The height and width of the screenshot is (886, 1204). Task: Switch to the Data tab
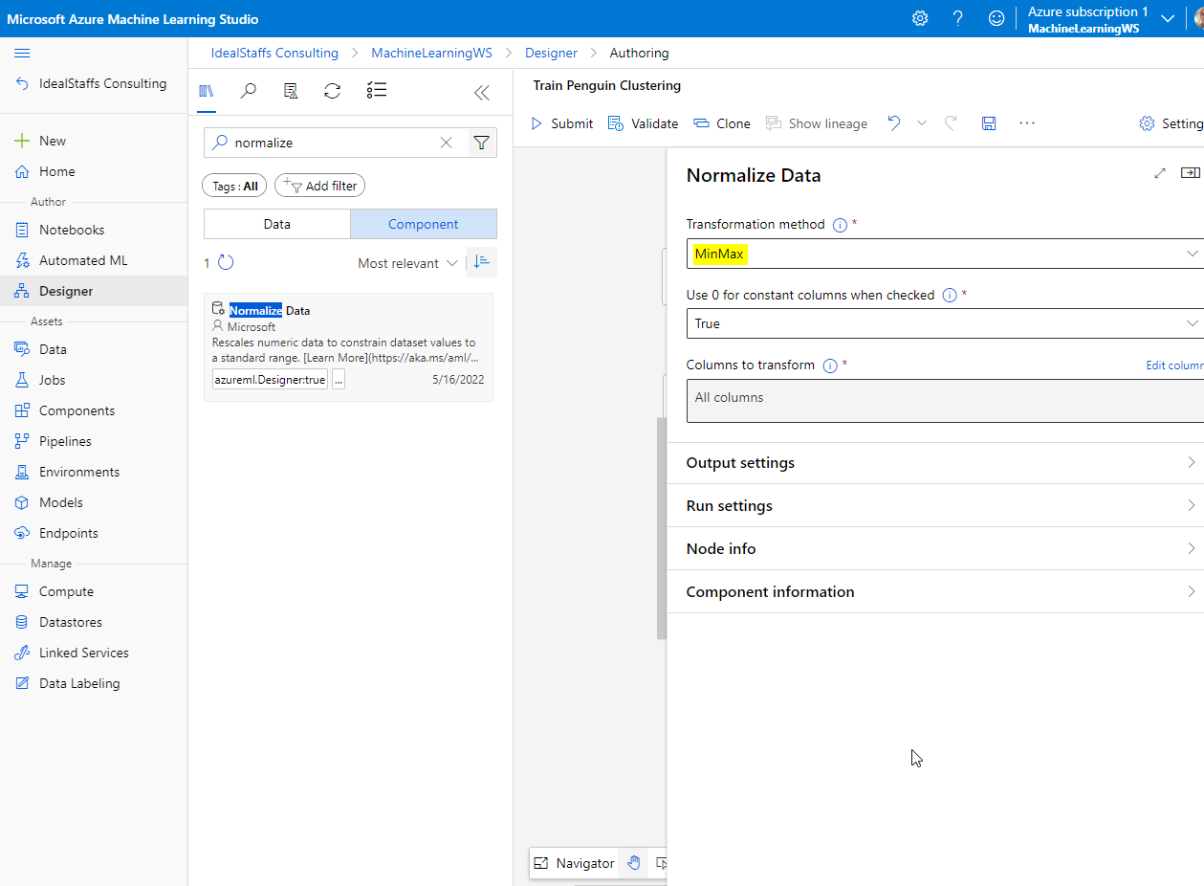(277, 224)
